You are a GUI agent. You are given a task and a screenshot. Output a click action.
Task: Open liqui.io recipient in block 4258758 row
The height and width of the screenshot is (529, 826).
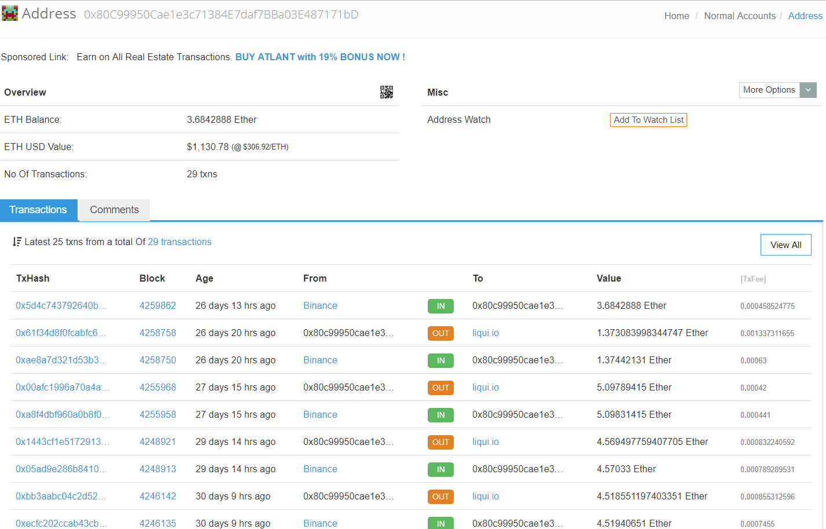485,333
